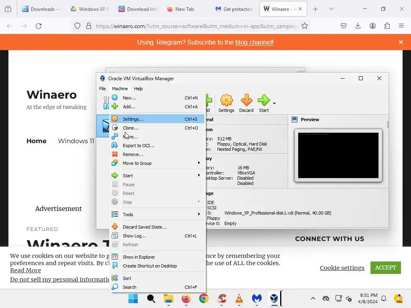Click the Clone sheep icon in menu
411x308 pixels.
pos(115,128)
